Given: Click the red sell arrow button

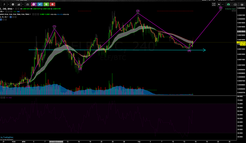Looking at the screenshot, I should [x=52, y=4].
